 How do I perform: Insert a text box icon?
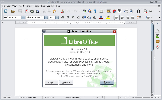[119, 11]
